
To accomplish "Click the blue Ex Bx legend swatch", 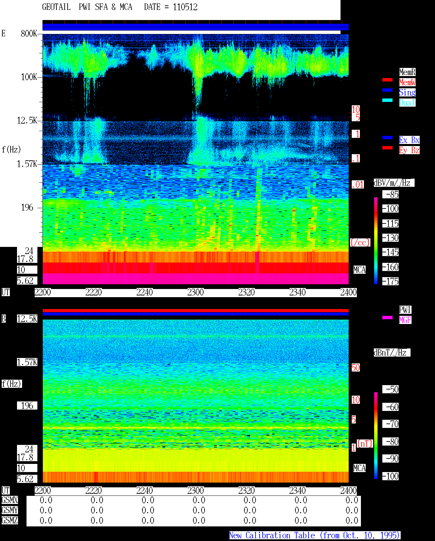I will coord(387,138).
